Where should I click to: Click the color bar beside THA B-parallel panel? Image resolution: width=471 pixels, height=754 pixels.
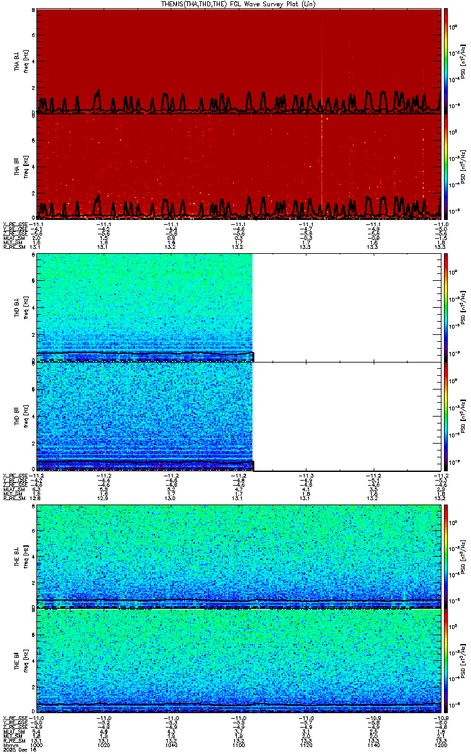pyautogui.click(x=447, y=166)
